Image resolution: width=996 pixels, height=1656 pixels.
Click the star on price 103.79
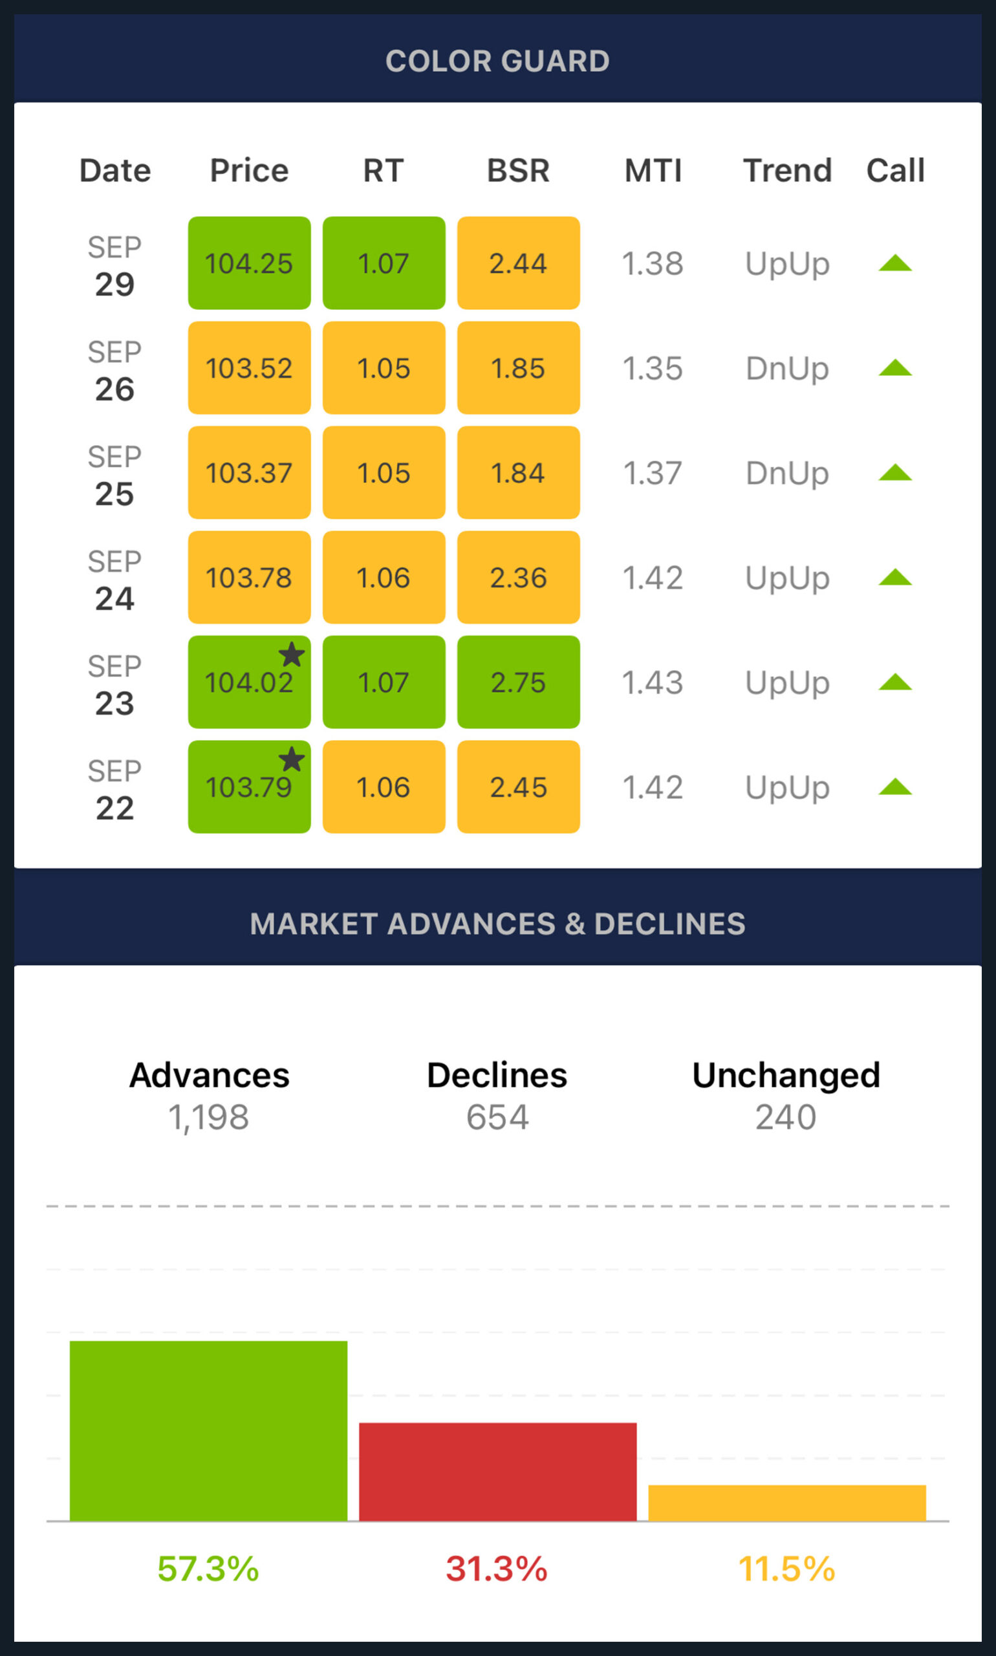pos(292,759)
